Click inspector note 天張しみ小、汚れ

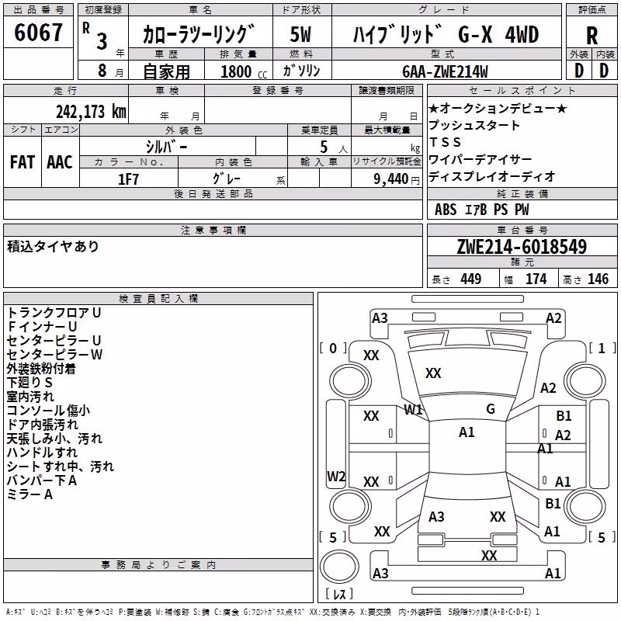(54, 438)
